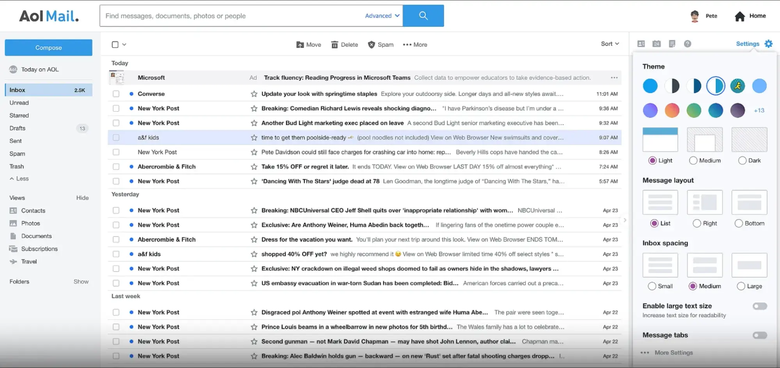Tick the checkbox for Converse email

click(x=116, y=94)
